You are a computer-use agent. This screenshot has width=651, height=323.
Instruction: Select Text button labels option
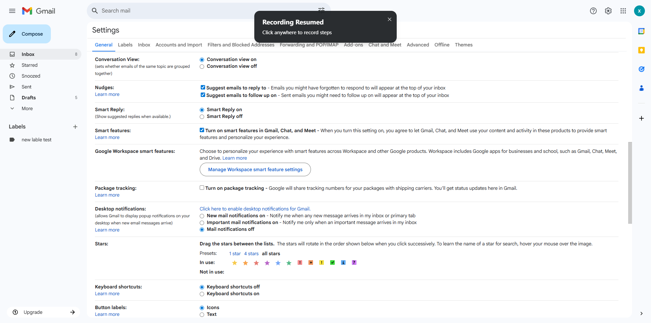click(202, 315)
